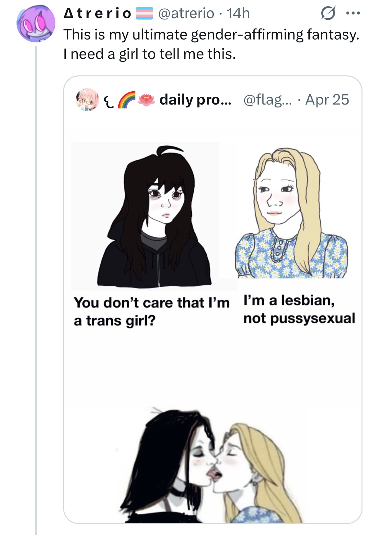
Task: Open Atrerio's purple profile avatar
Action: 36,24
